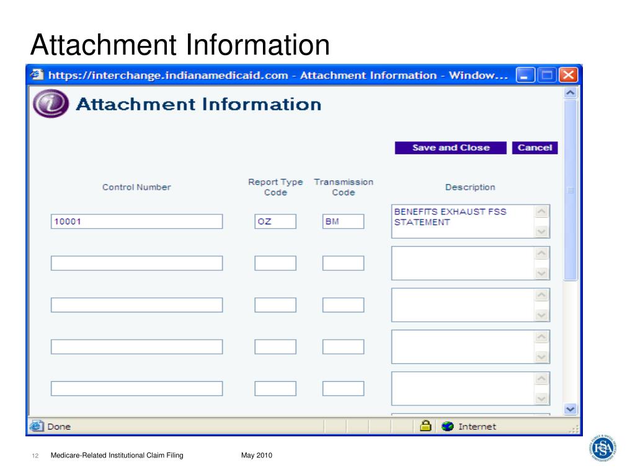Click up arrow in third Description box
This screenshot has height=476, width=635.
[542, 295]
